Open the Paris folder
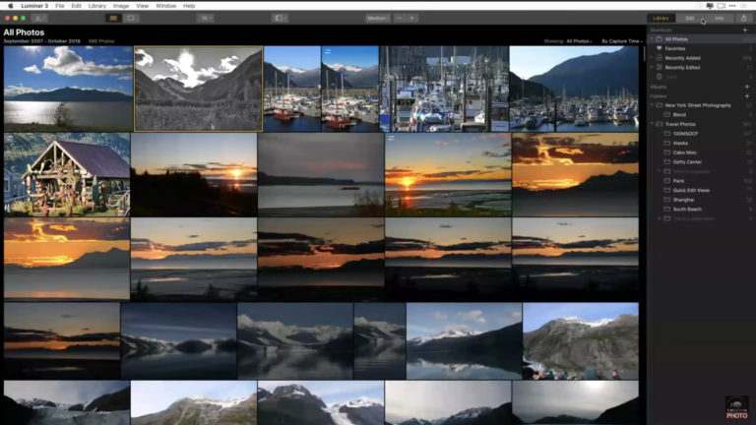This screenshot has height=425, width=756. tap(701, 181)
